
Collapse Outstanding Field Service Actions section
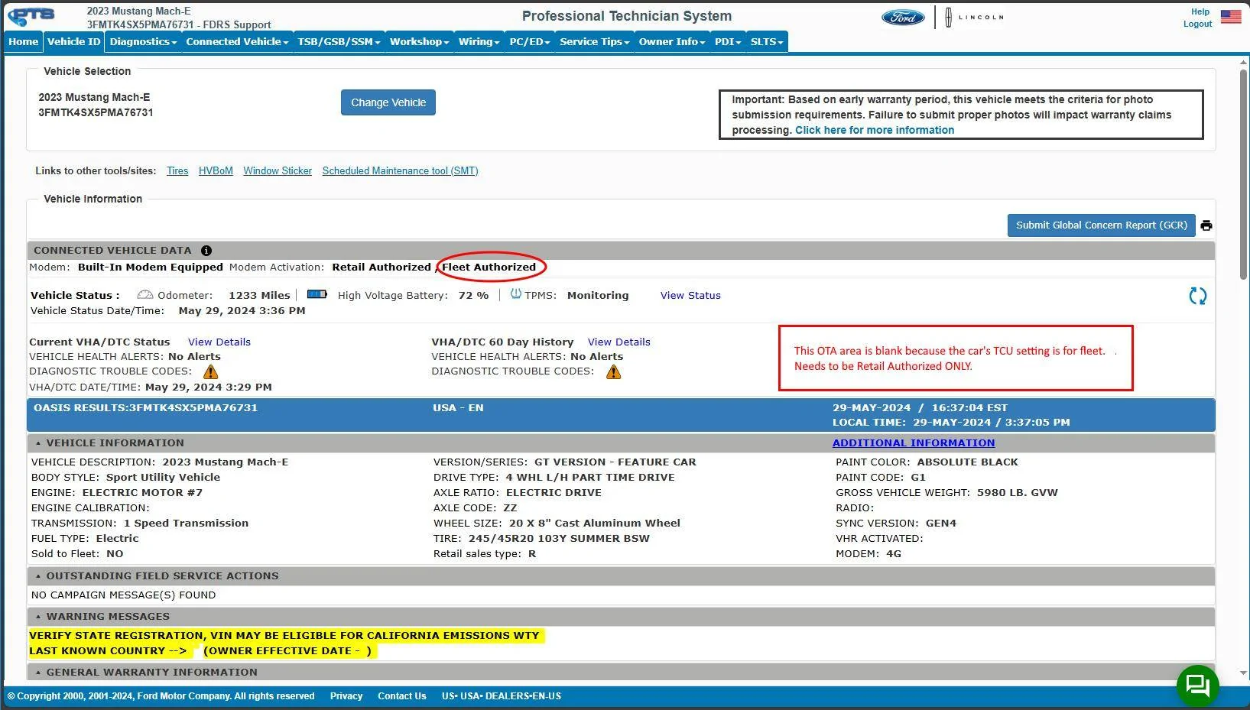[x=38, y=576]
